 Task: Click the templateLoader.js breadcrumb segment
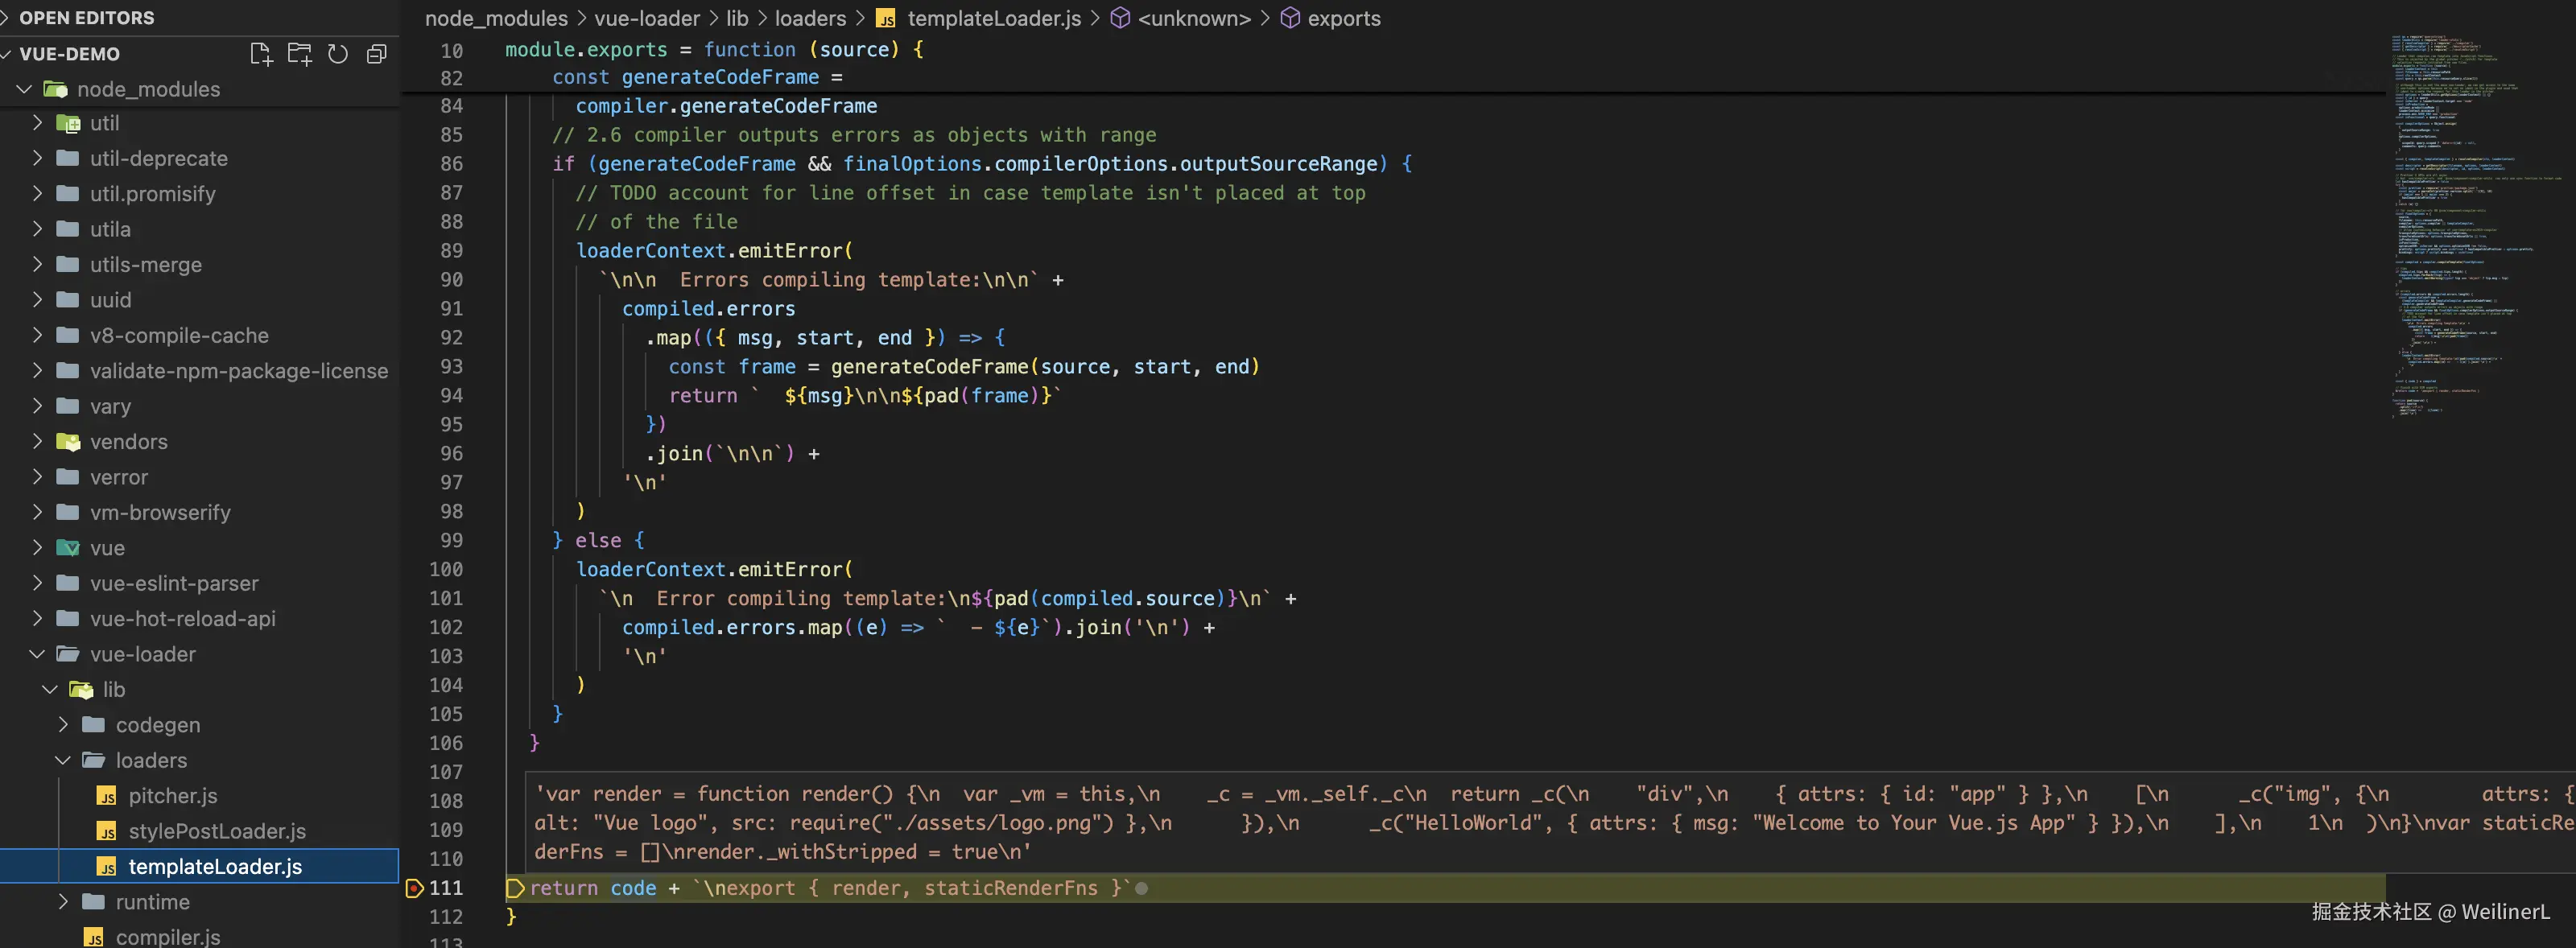(993, 18)
